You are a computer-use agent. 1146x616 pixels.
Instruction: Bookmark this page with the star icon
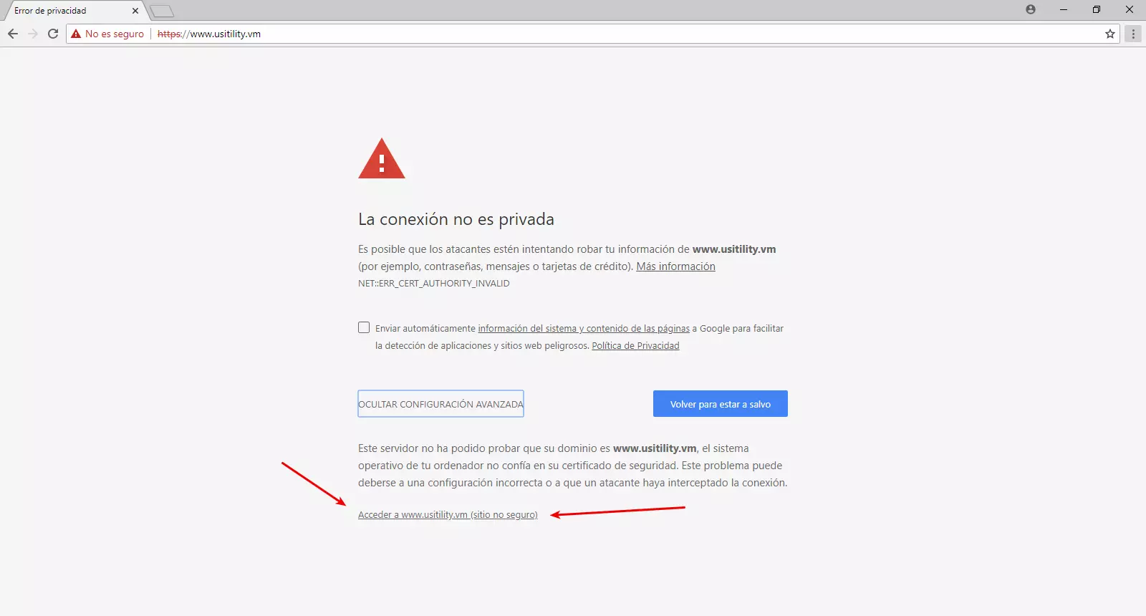[x=1110, y=34]
